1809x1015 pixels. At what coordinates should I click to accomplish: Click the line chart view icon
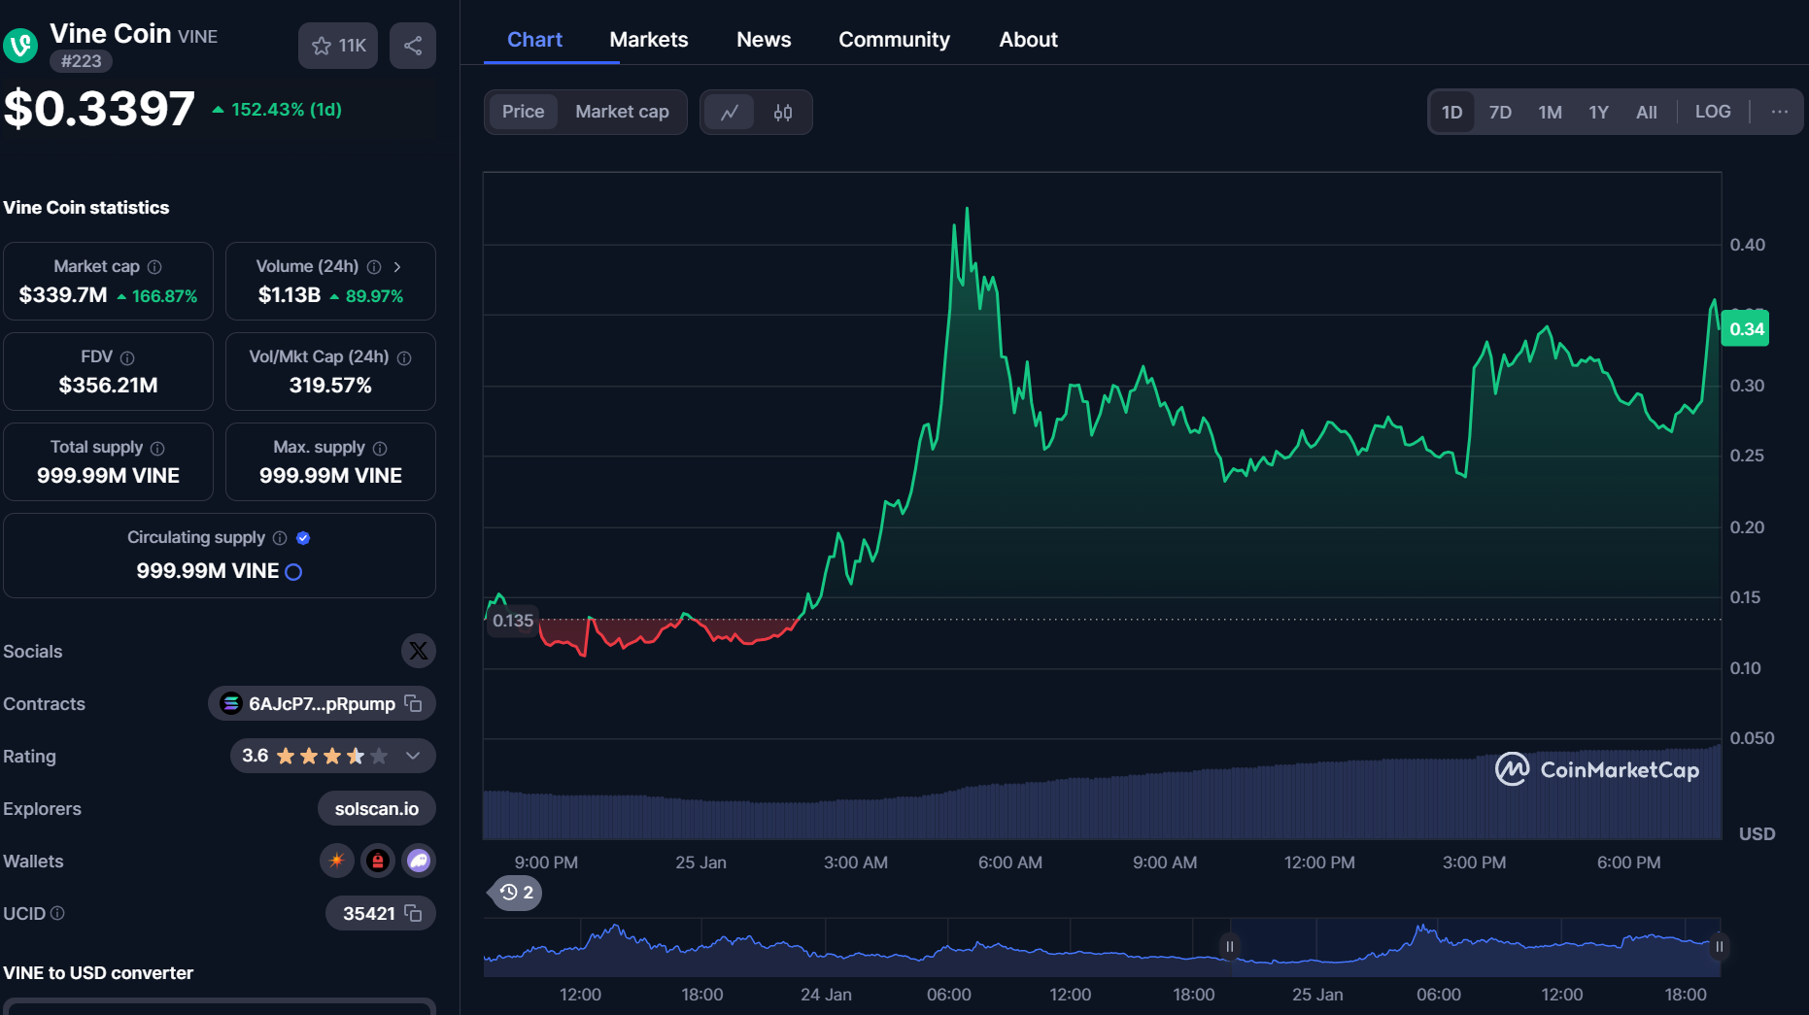click(730, 112)
